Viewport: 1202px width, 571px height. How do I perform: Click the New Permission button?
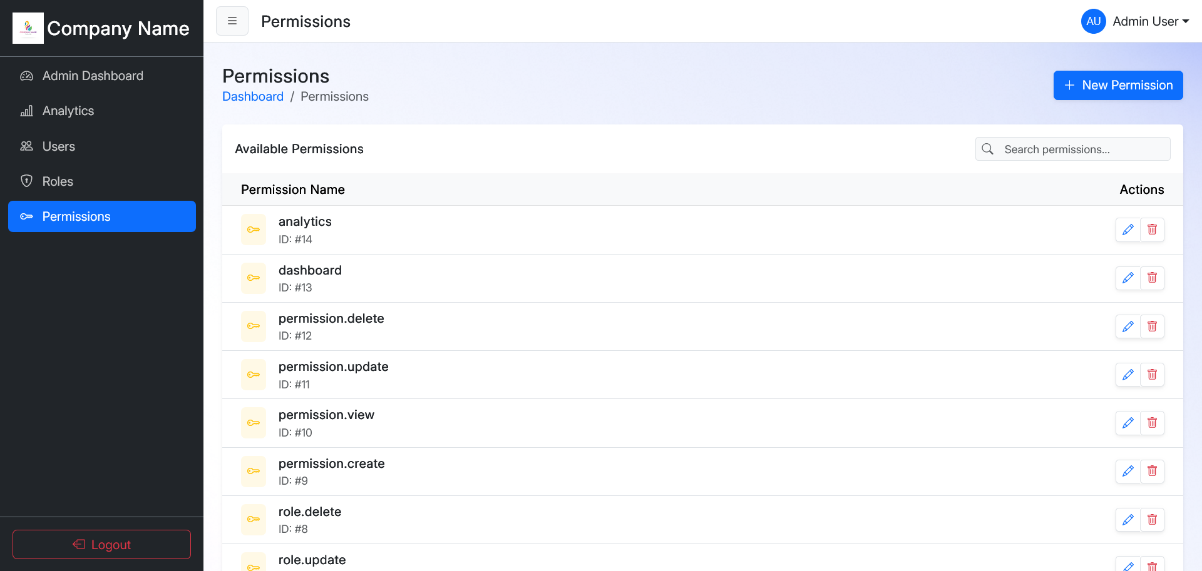tap(1117, 85)
